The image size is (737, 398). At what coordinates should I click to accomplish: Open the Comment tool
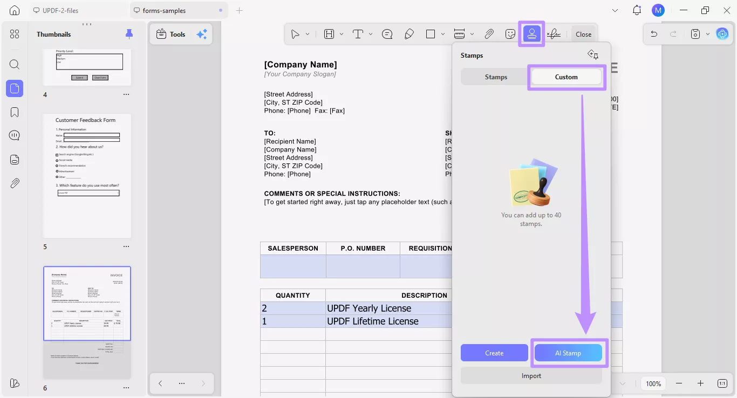pos(387,33)
